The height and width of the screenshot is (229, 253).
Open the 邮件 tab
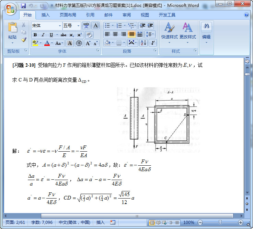108,15
